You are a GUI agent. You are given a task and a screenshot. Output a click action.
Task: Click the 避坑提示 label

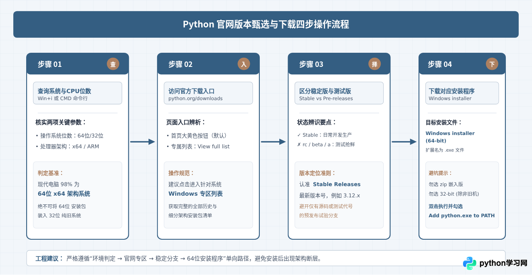click(441, 173)
